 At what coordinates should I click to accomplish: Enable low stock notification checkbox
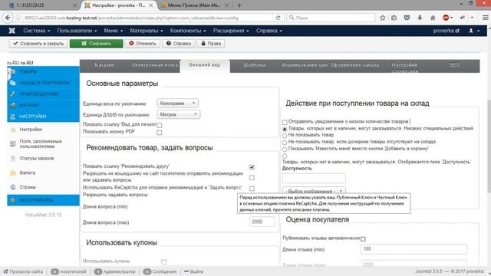pos(285,122)
